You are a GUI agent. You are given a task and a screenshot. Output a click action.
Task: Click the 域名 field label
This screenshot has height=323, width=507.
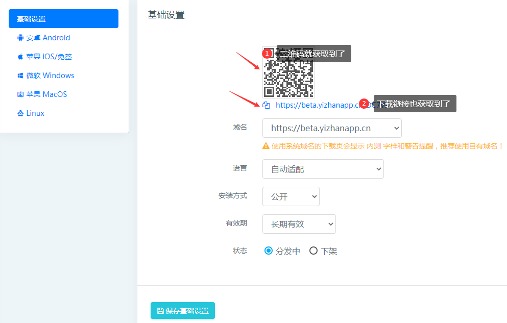click(x=240, y=127)
